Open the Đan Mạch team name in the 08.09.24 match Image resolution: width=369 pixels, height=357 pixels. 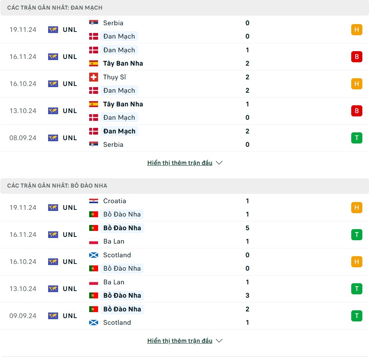[119, 131]
